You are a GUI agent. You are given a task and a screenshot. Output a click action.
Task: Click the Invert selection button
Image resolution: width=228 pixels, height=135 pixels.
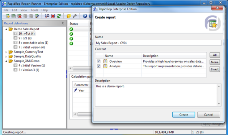point(215,69)
